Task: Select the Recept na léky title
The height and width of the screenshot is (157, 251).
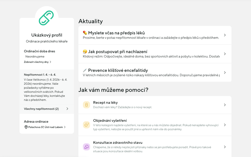Action: (105, 103)
